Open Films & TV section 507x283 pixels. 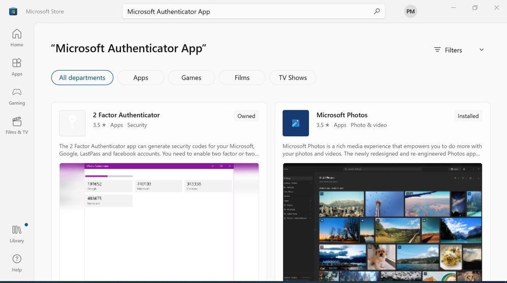point(17,125)
